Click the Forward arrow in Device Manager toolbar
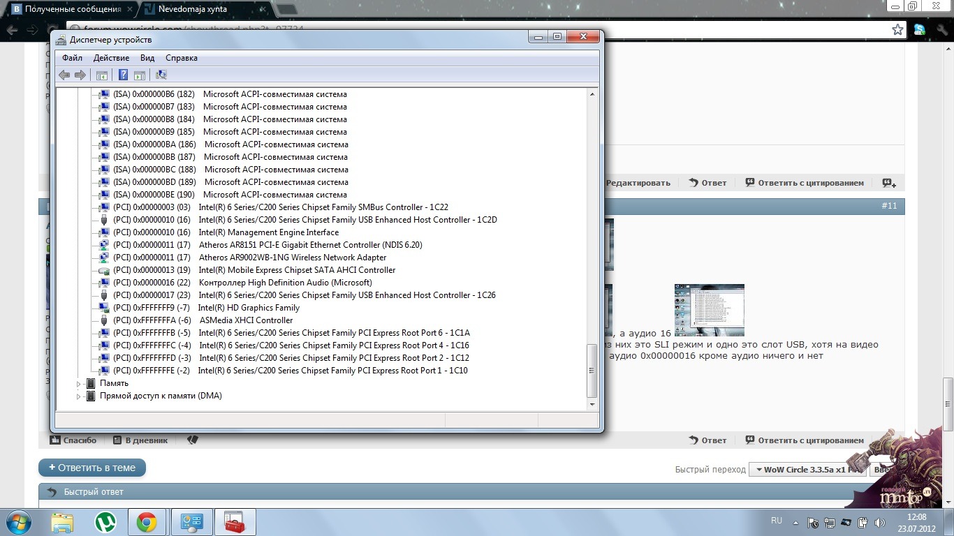 pos(80,75)
